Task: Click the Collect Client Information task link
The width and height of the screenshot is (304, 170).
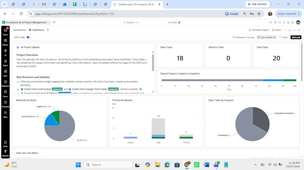Action: (38, 89)
